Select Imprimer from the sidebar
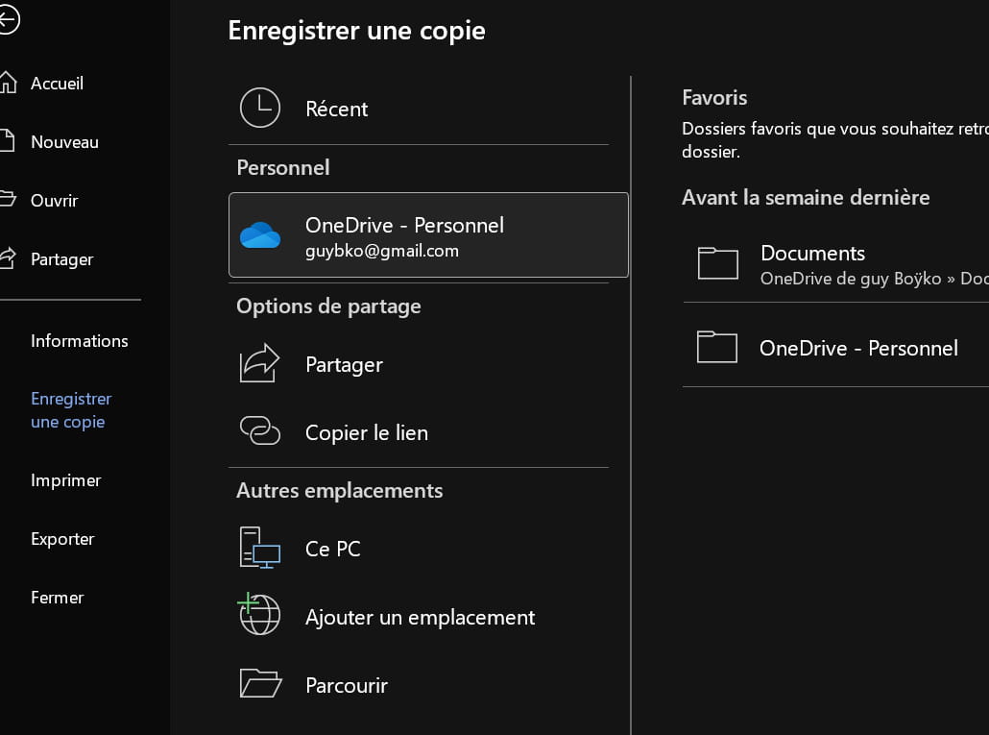This screenshot has width=989, height=735. coord(65,480)
